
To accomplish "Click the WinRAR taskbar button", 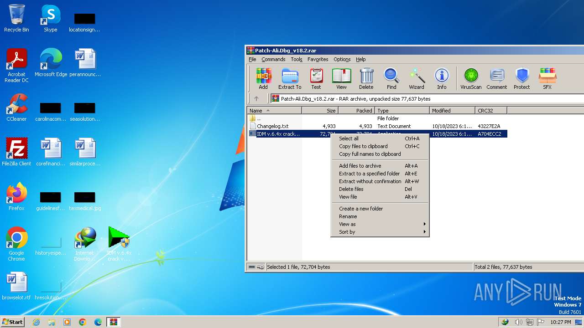I will coord(113,322).
